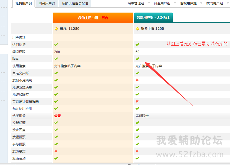Click the 参与投票 checkmark in the 无双隐士 column
The width and height of the screenshot is (230, 165).
point(137,144)
